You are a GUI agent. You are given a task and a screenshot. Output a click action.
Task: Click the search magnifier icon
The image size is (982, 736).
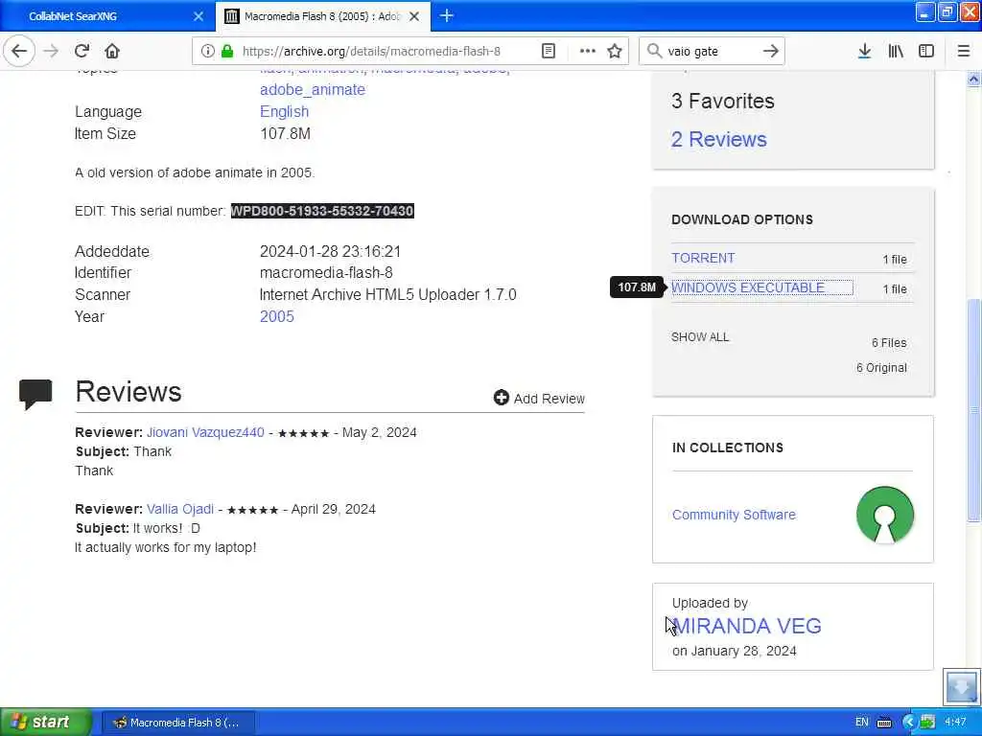pyautogui.click(x=654, y=51)
